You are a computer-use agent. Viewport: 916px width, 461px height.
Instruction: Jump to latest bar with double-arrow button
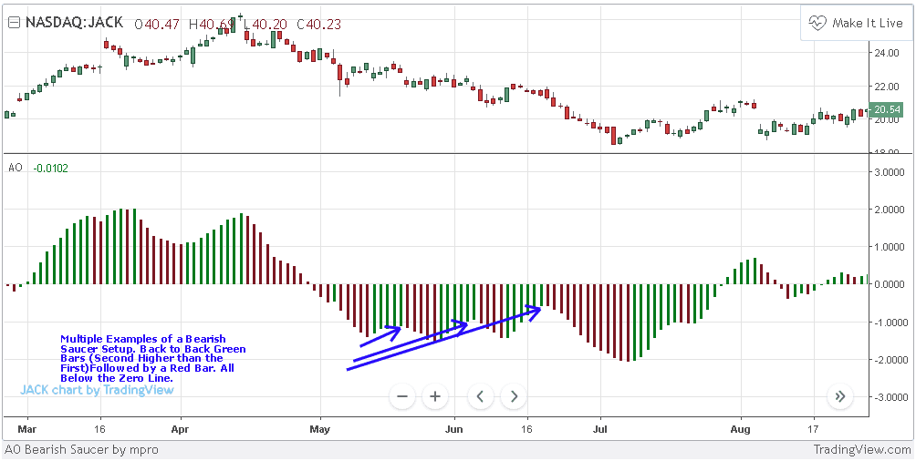(x=840, y=397)
